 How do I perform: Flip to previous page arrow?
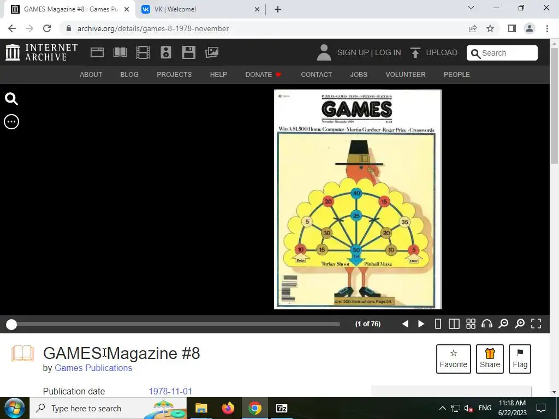pyautogui.click(x=405, y=324)
